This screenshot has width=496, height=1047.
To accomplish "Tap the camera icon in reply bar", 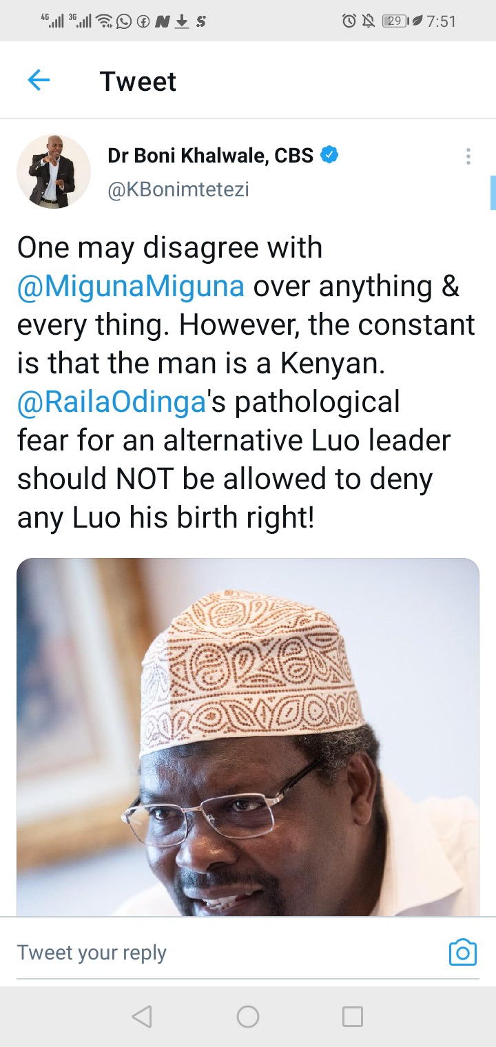I will (463, 952).
